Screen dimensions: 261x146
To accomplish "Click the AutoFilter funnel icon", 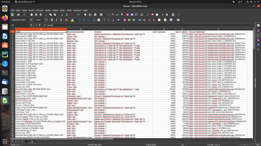I will (x=122, y=15).
